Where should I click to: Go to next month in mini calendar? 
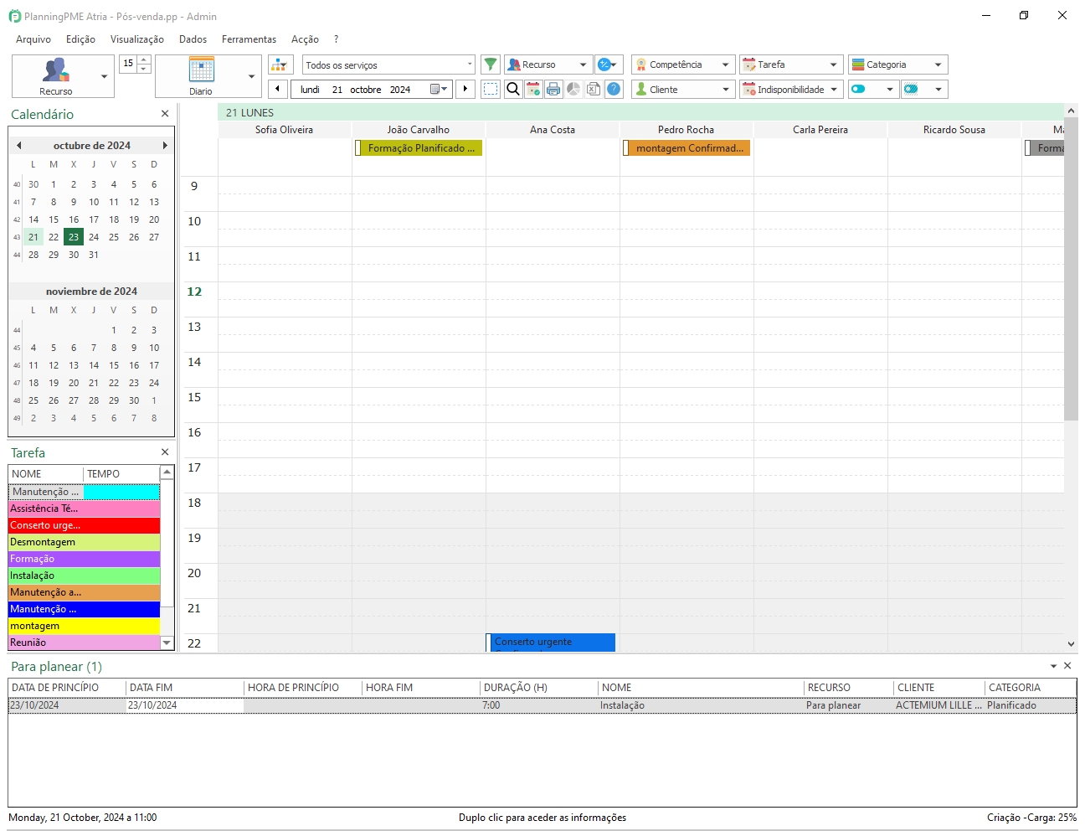click(165, 146)
